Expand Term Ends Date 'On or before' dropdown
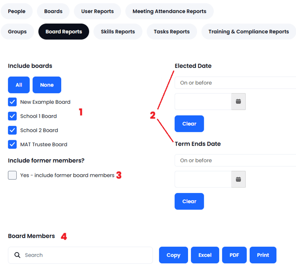The image size is (296, 267). [235, 160]
